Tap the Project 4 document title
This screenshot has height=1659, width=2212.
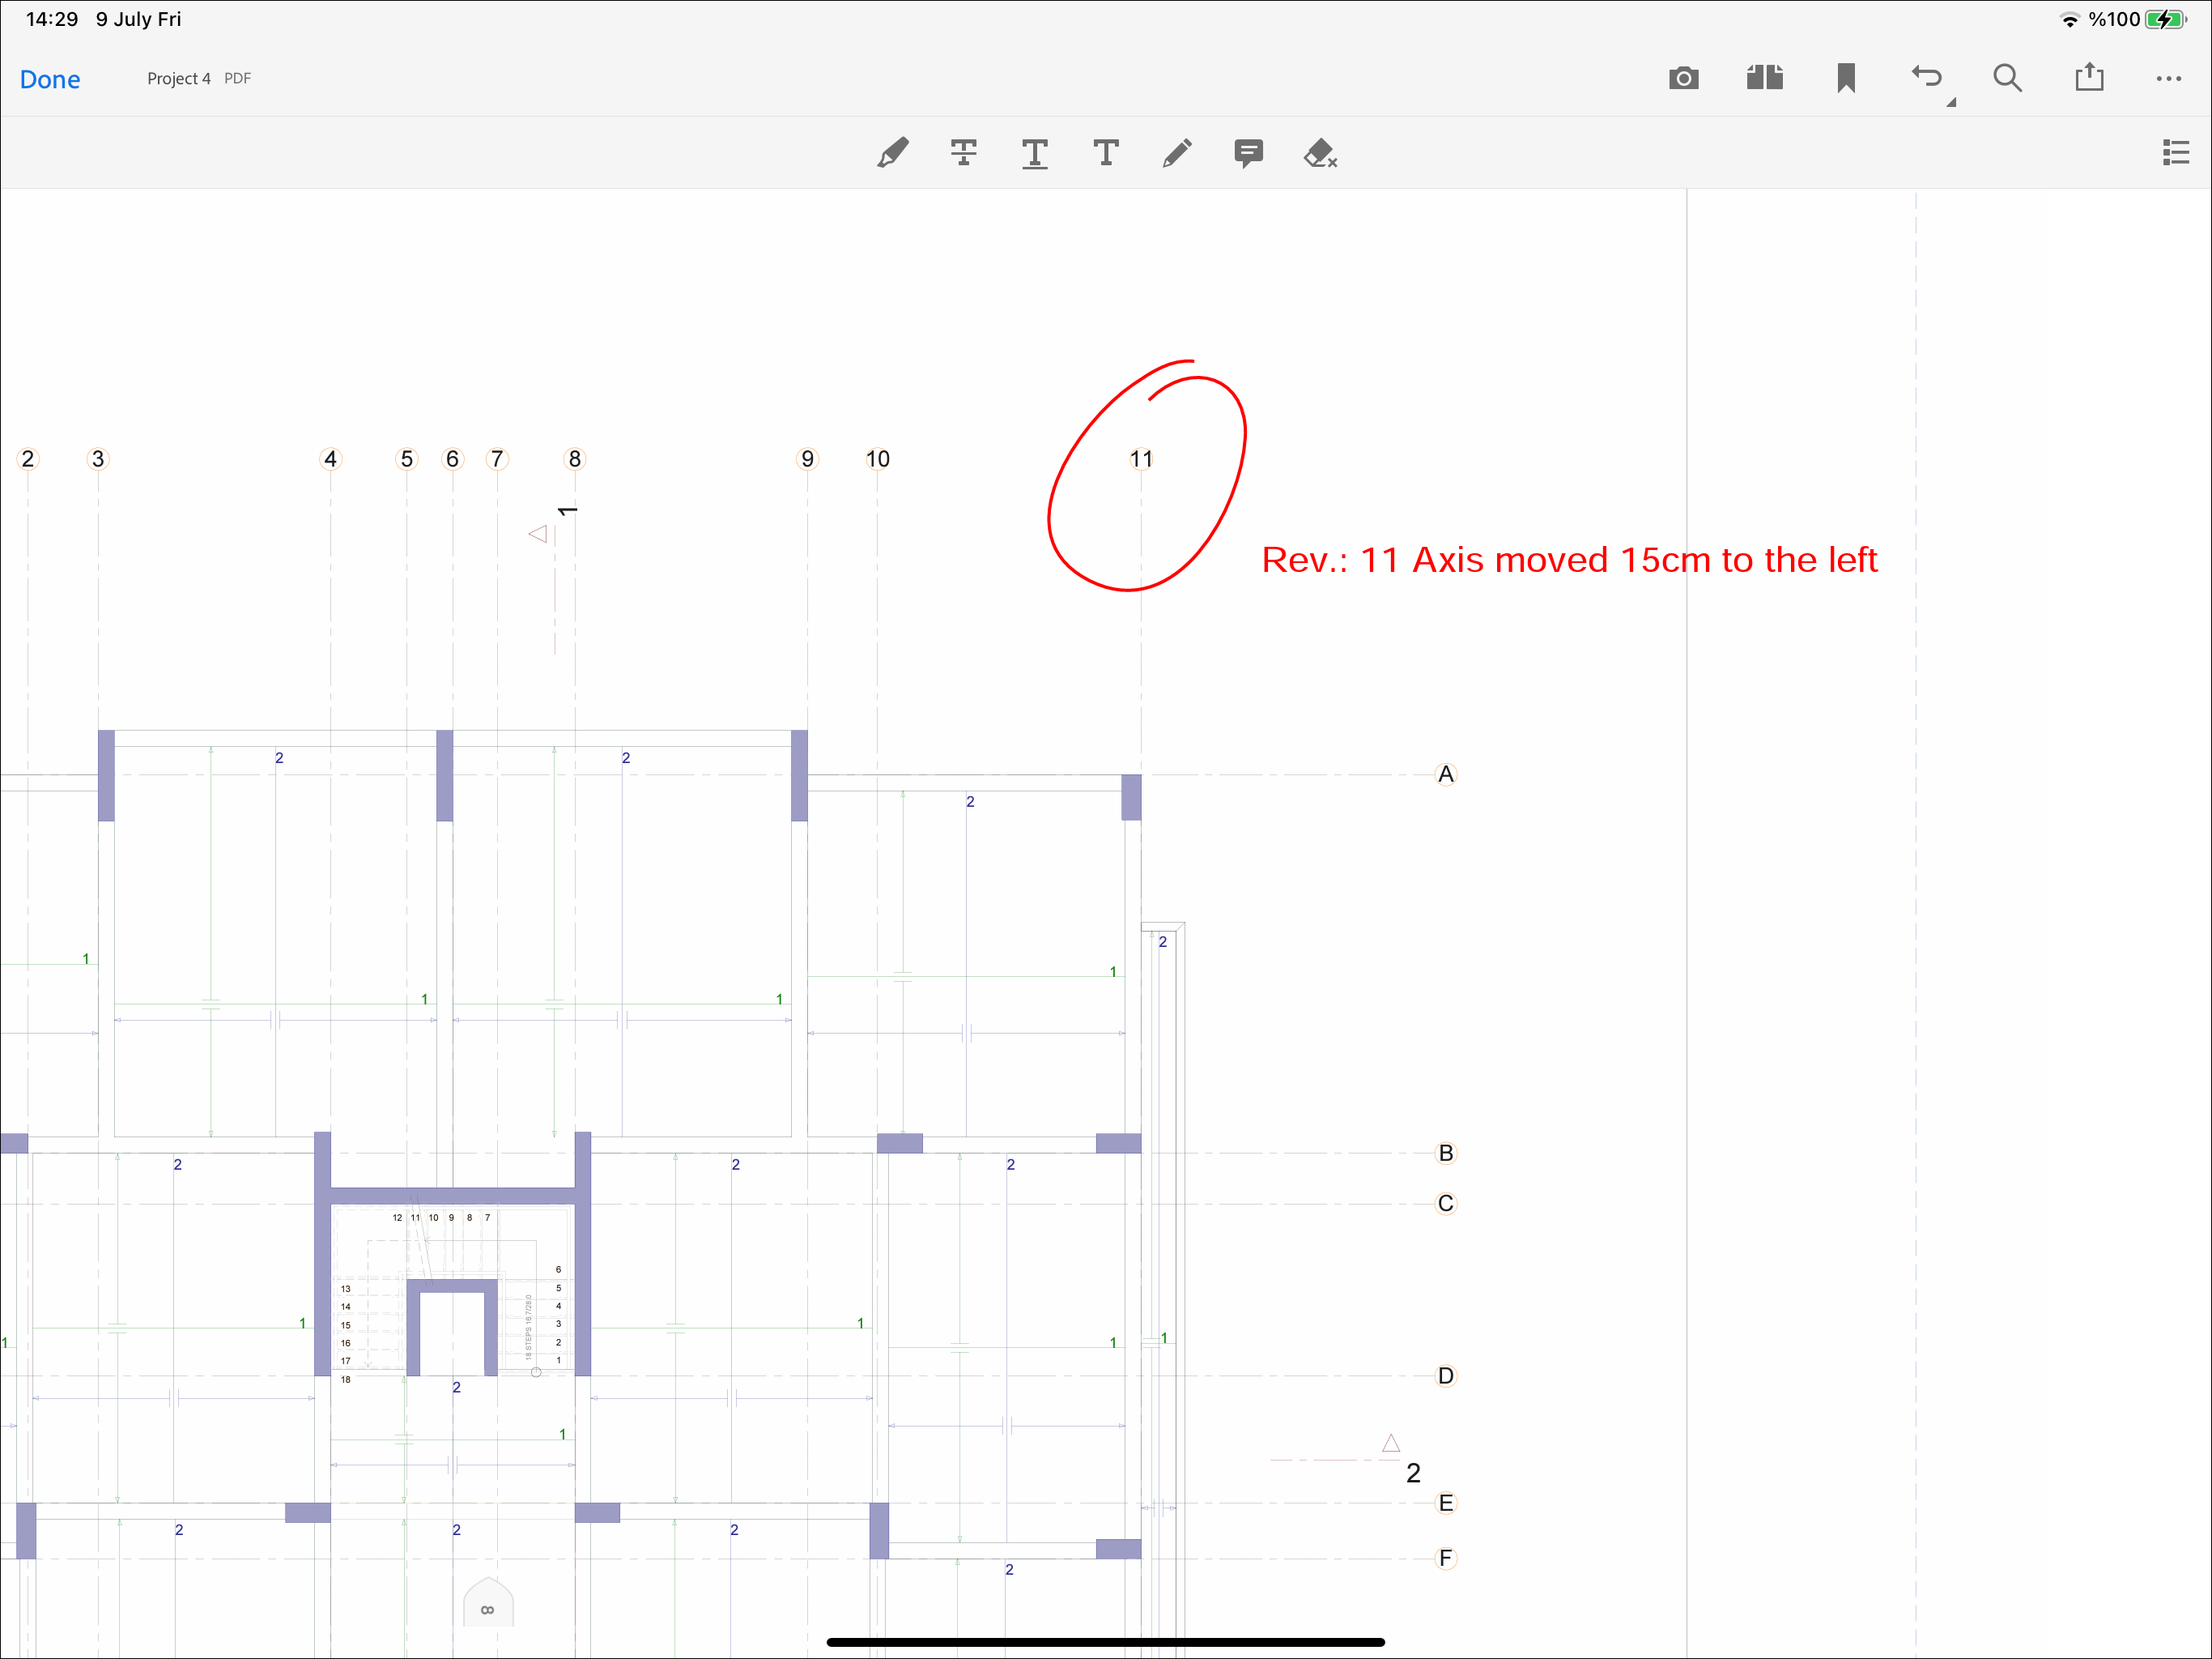click(x=179, y=78)
